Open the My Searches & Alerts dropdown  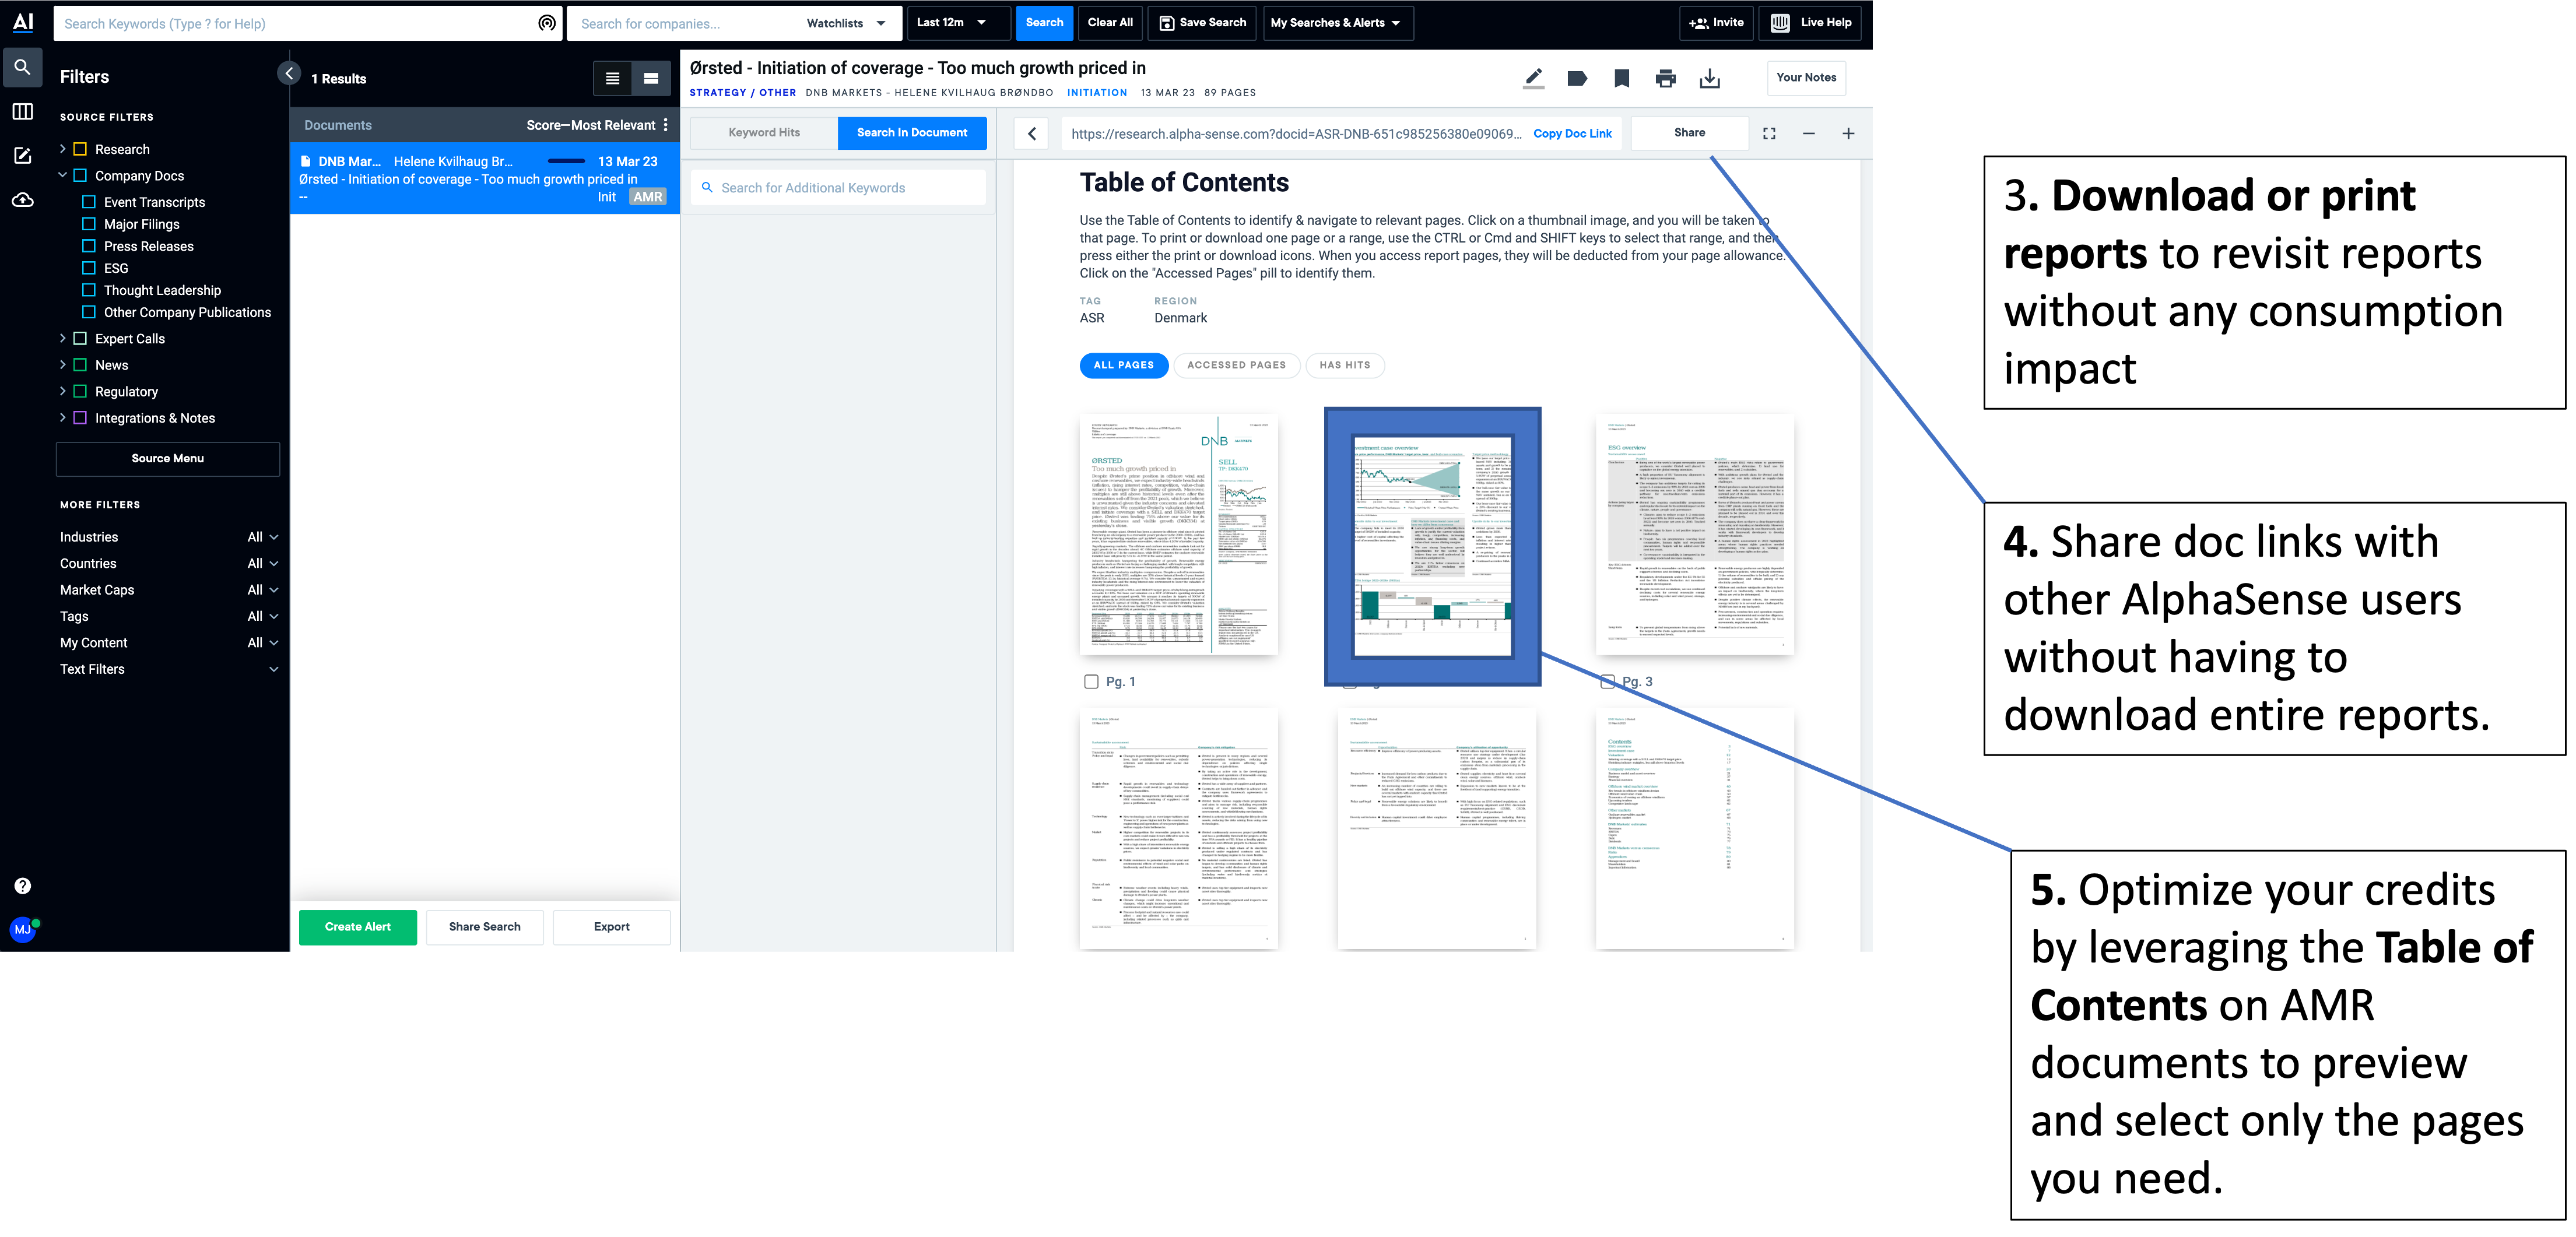1337,22
